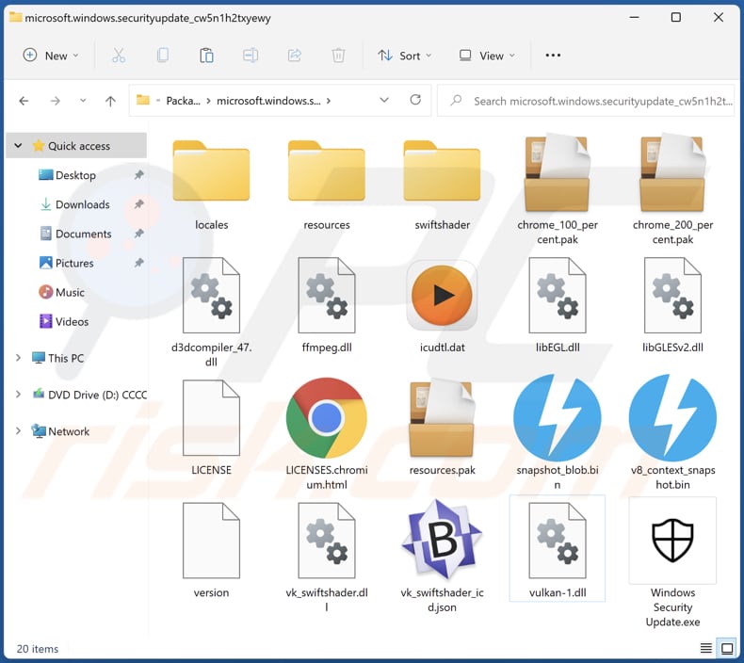Collapse the Quick access tree
The height and width of the screenshot is (663, 744).
(x=18, y=146)
